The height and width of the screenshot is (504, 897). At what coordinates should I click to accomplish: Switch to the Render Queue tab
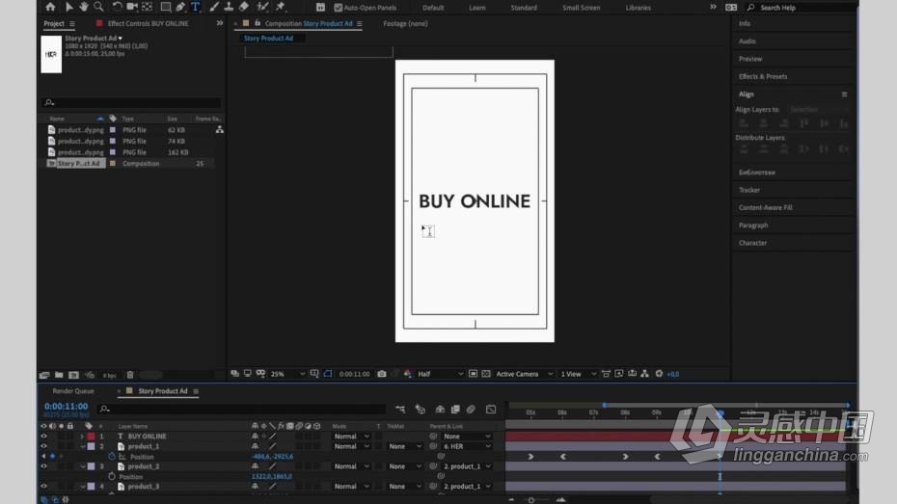73,391
